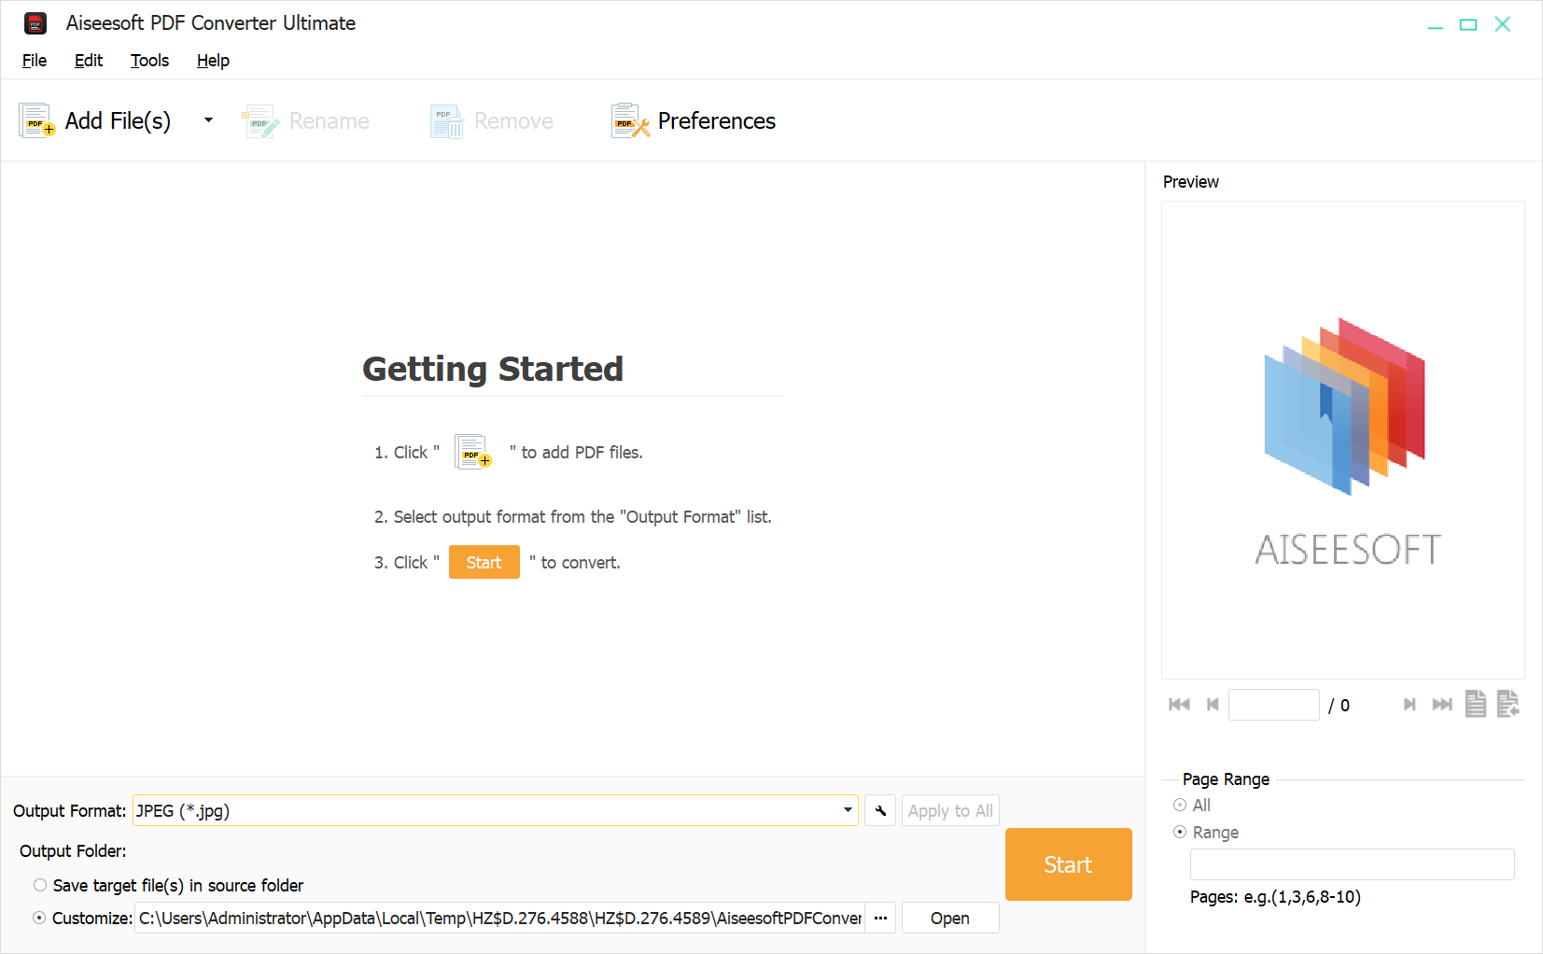The height and width of the screenshot is (954, 1543).
Task: Select the 'Range' page range option
Action: click(x=1180, y=832)
